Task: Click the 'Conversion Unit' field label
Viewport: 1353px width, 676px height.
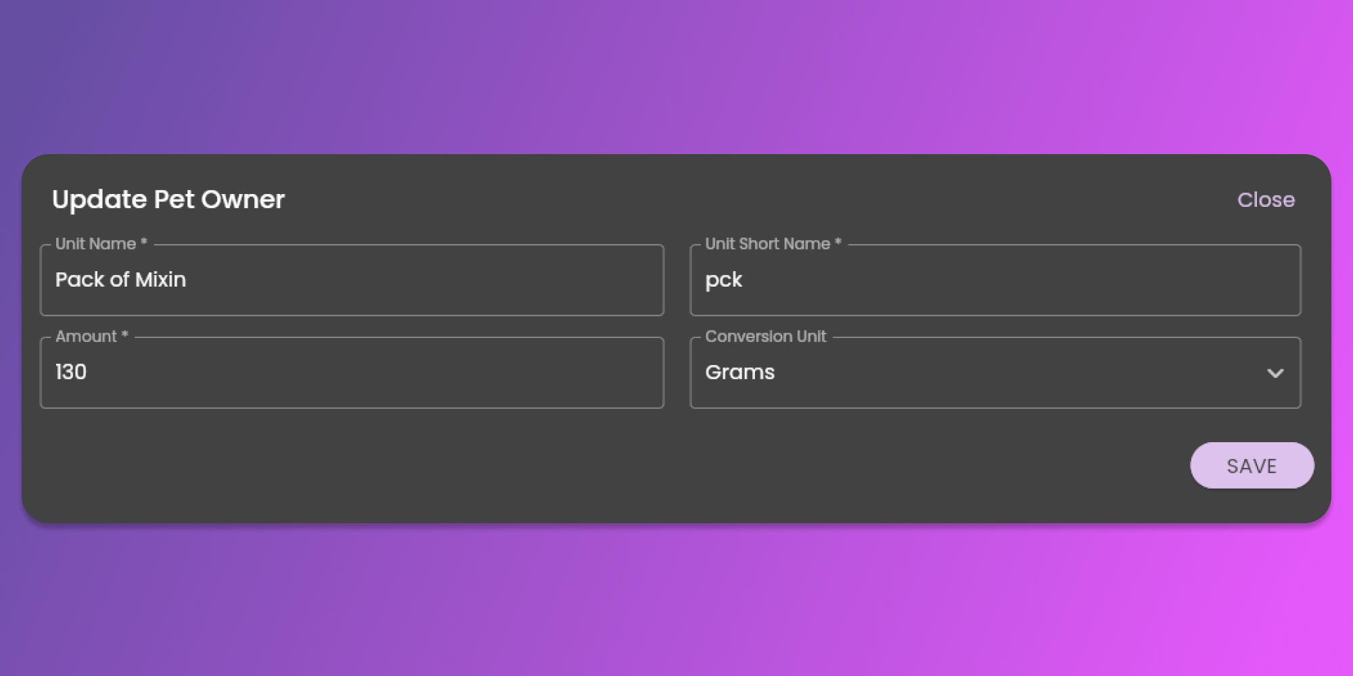Action: click(x=765, y=337)
